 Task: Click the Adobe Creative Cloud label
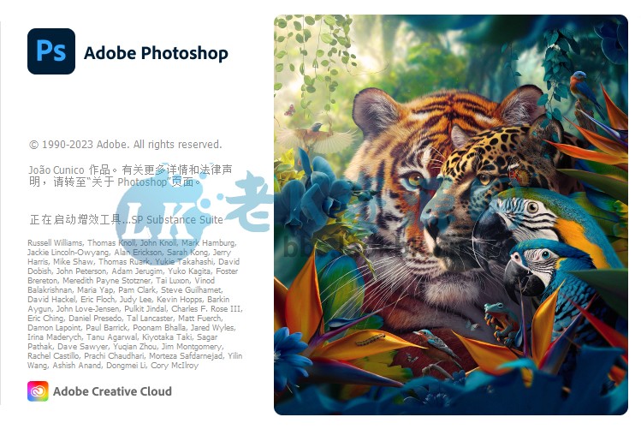(112, 391)
